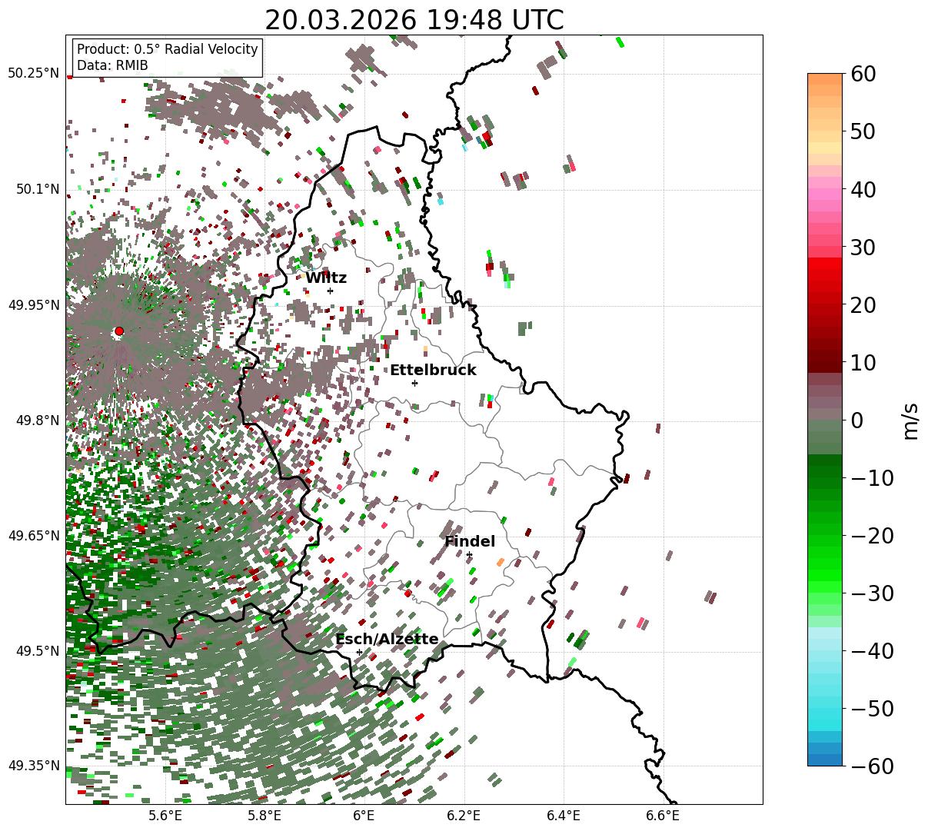
Task: Click the −10 tick label on colorbar
Action: tap(873, 477)
